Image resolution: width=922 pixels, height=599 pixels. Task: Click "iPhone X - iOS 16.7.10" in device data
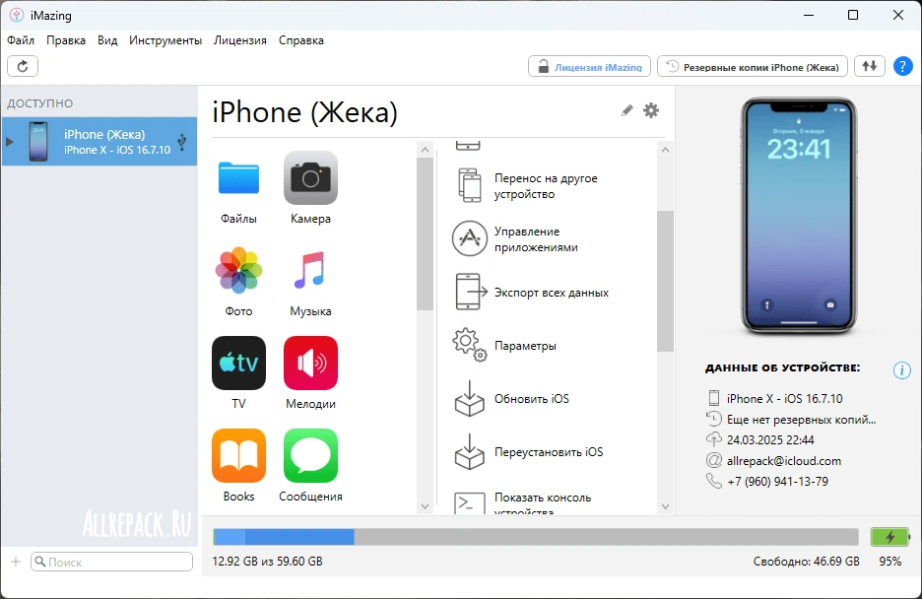pos(784,399)
